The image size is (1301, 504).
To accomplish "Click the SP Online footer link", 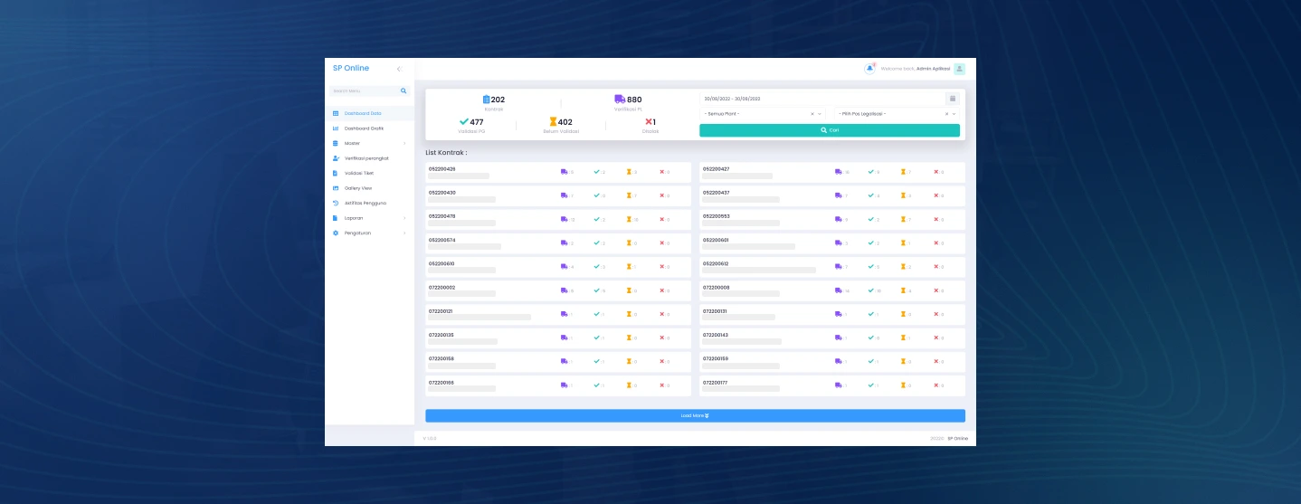I will click(x=957, y=438).
